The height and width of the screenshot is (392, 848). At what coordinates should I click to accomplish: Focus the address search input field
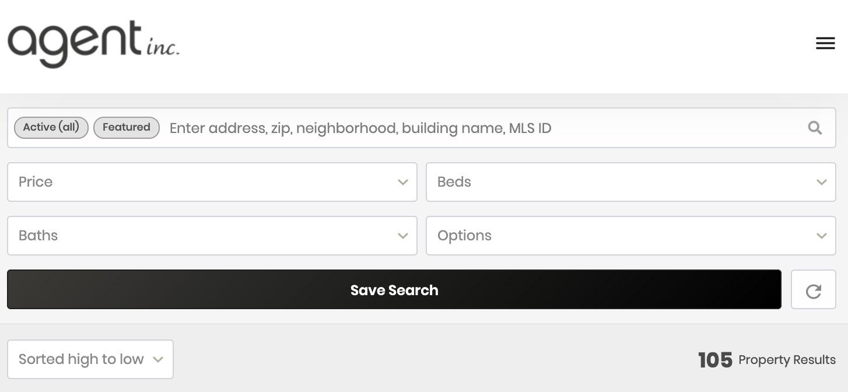484,128
